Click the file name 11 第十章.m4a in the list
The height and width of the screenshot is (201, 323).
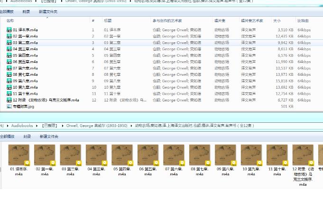(25, 94)
